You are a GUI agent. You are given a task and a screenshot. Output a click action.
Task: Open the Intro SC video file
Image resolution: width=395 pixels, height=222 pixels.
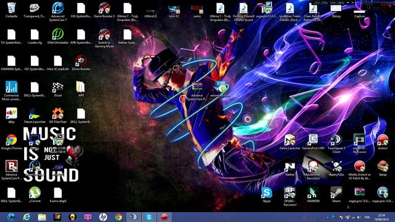pyautogui.click(x=174, y=11)
